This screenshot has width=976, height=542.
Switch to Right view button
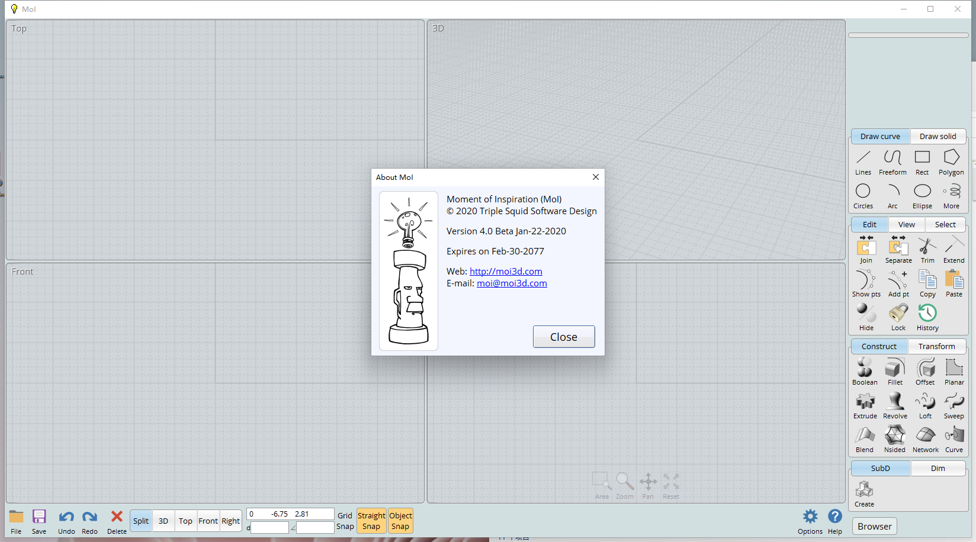231,521
